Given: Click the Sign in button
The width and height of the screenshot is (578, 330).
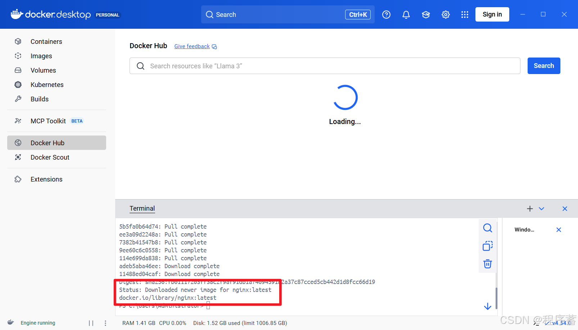Looking at the screenshot, I should tap(492, 14).
